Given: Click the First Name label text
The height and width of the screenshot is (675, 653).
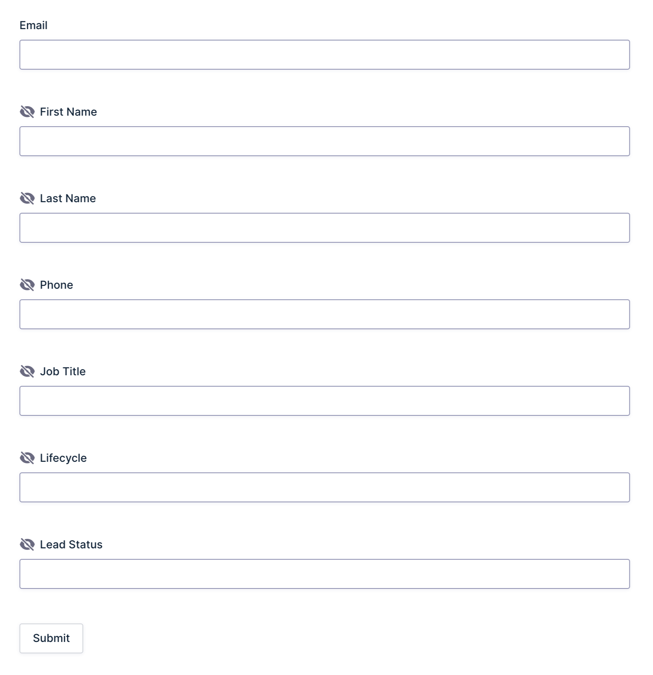Looking at the screenshot, I should coord(68,112).
